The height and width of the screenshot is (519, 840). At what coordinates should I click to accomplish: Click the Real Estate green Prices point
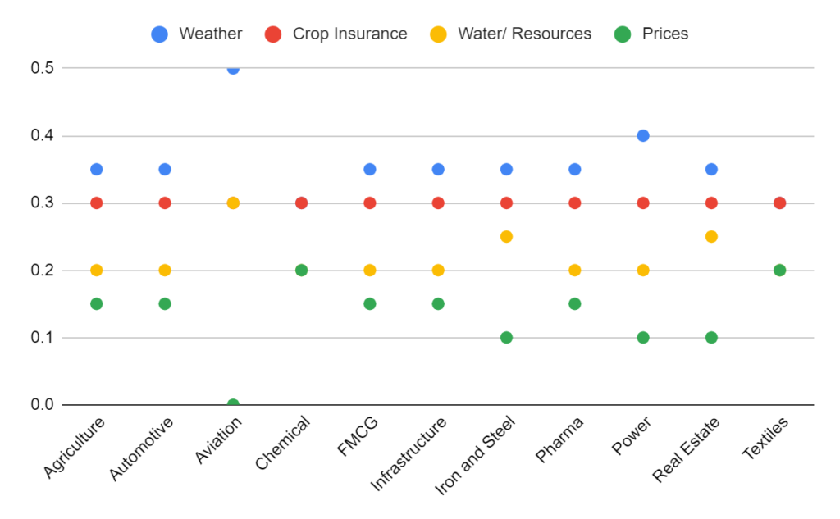pos(711,337)
